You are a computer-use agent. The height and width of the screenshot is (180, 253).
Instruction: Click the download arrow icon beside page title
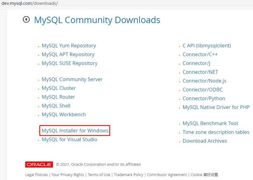click(26, 20)
